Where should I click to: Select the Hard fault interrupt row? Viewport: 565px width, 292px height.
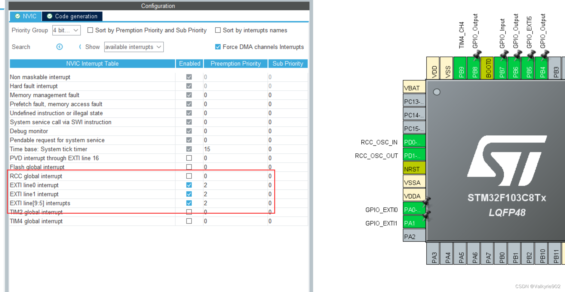click(x=158, y=86)
